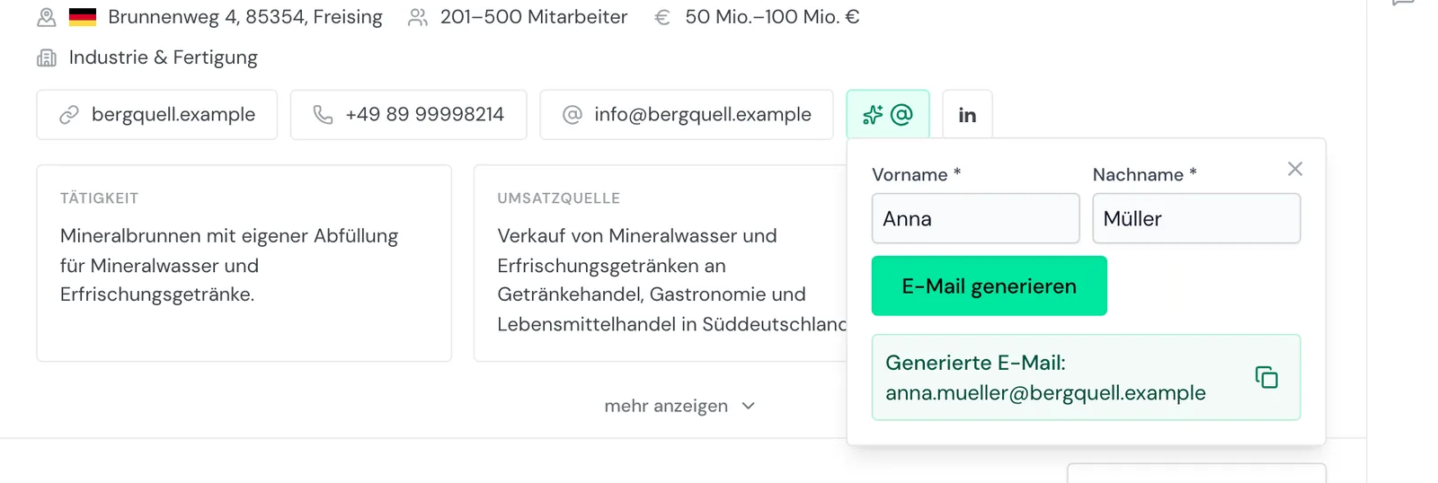Image resolution: width=1438 pixels, height=483 pixels.
Task: Click the generated email anna.mueller@bergquell.example text
Action: pyautogui.click(x=1045, y=392)
